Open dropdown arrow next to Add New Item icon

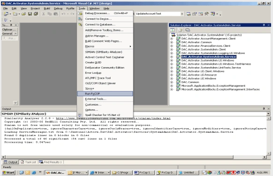pos(19,14)
